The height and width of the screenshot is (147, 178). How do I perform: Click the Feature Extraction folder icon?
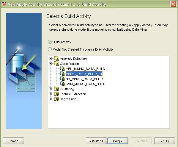point(56,94)
